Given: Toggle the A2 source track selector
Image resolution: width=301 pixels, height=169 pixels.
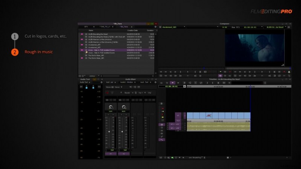Looking at the screenshot, I should pos(172,128).
